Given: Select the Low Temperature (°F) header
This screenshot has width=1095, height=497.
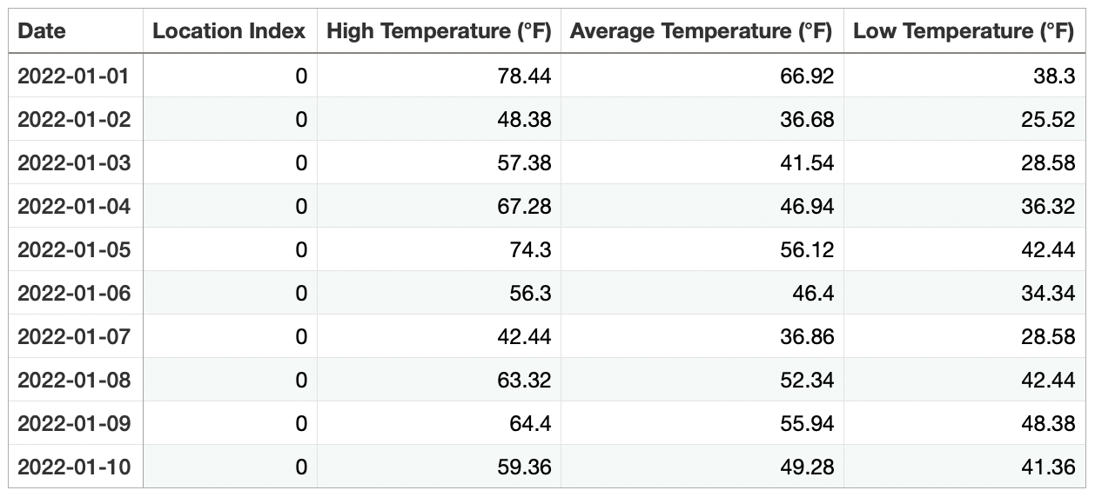Looking at the screenshot, I should [964, 32].
